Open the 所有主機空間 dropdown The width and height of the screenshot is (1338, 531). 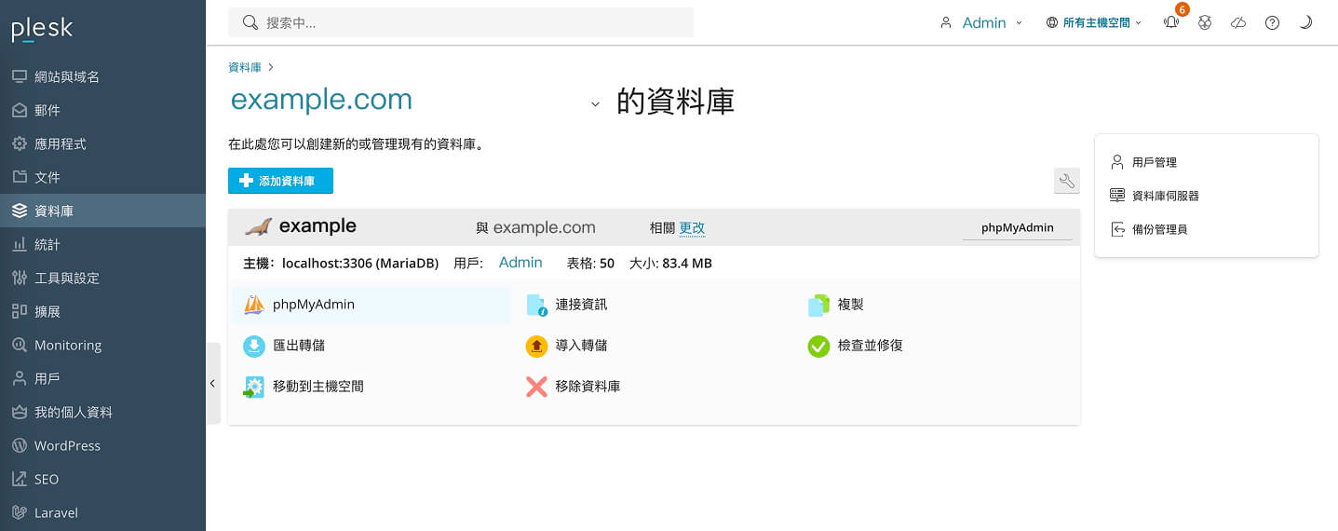(x=1093, y=23)
